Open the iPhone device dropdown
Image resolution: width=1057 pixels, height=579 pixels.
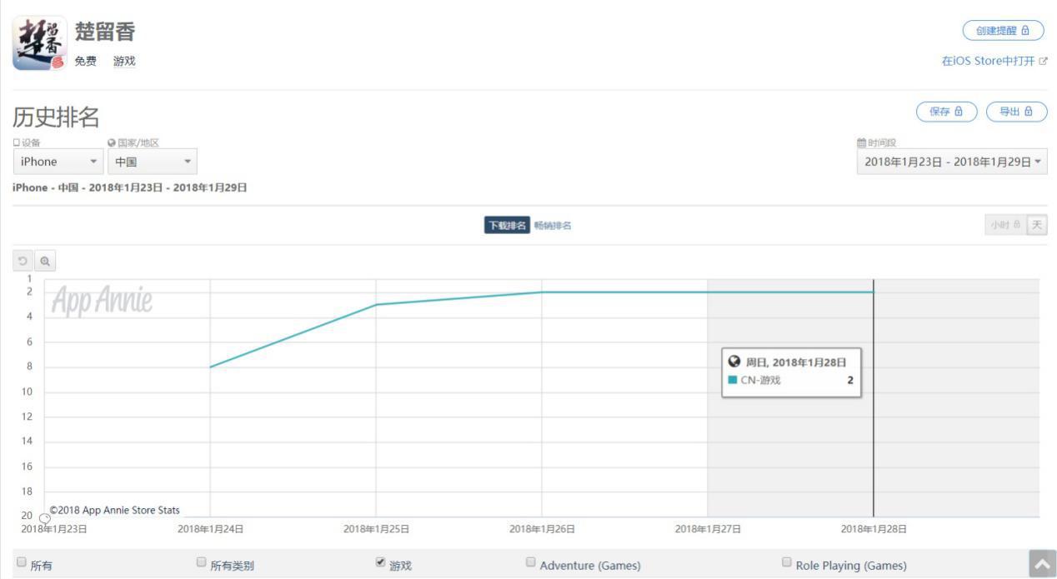point(58,162)
